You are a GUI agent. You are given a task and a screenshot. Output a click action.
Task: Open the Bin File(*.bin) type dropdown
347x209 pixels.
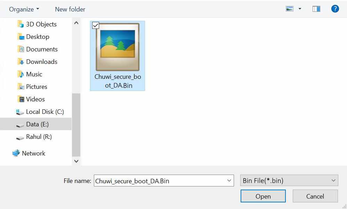tap(289, 181)
